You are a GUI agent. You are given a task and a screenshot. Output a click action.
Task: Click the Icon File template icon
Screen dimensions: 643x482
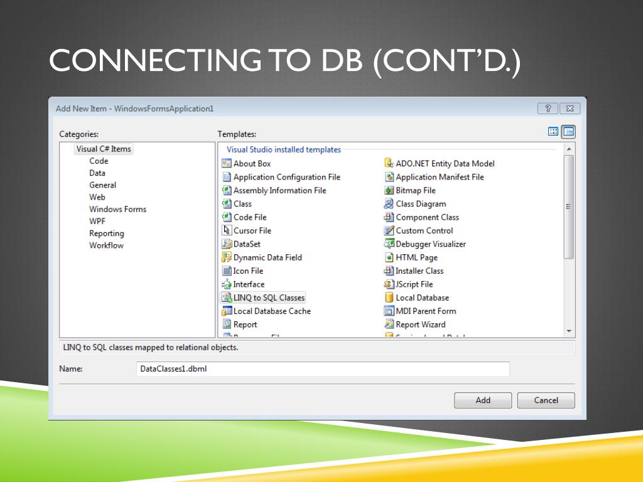[x=226, y=271]
